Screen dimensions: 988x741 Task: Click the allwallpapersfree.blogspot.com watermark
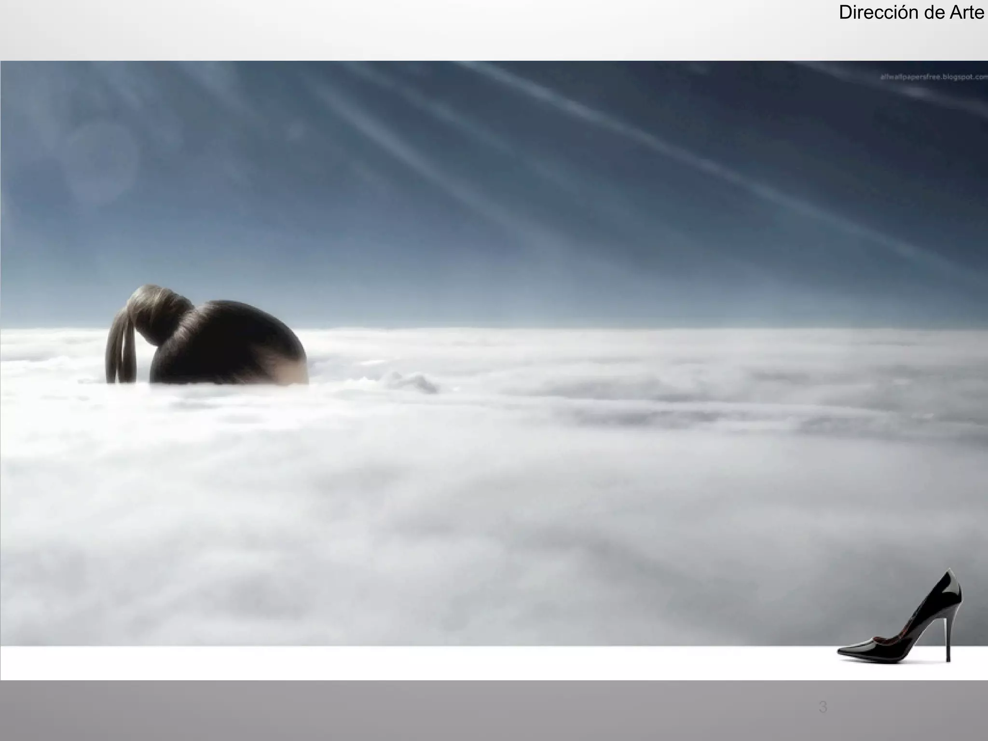933,77
